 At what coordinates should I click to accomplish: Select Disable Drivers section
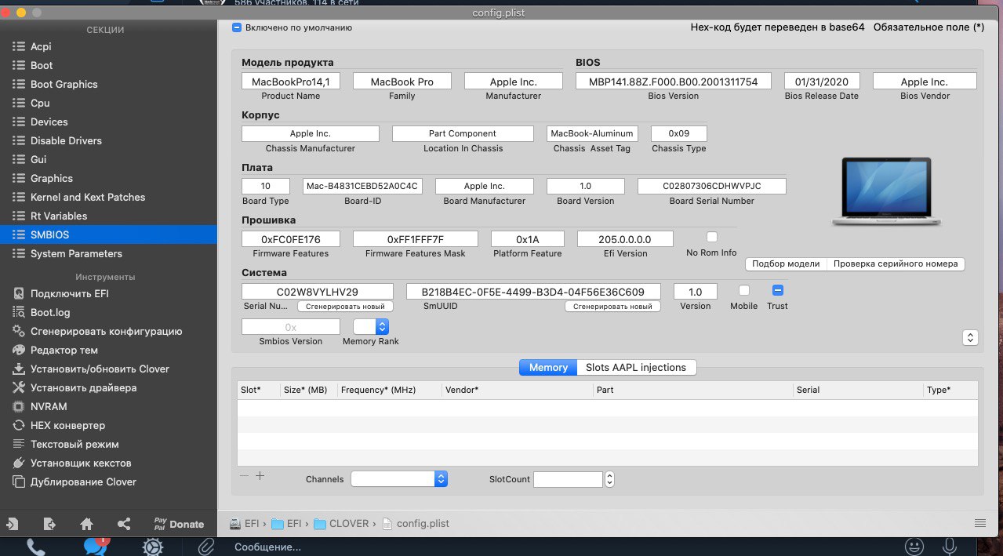click(x=108, y=140)
